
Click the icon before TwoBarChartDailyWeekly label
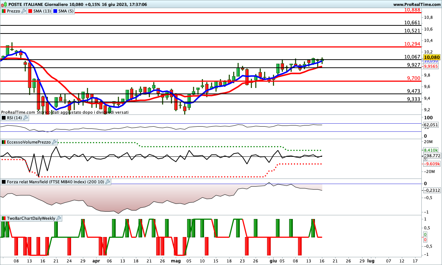[x=3, y=218]
